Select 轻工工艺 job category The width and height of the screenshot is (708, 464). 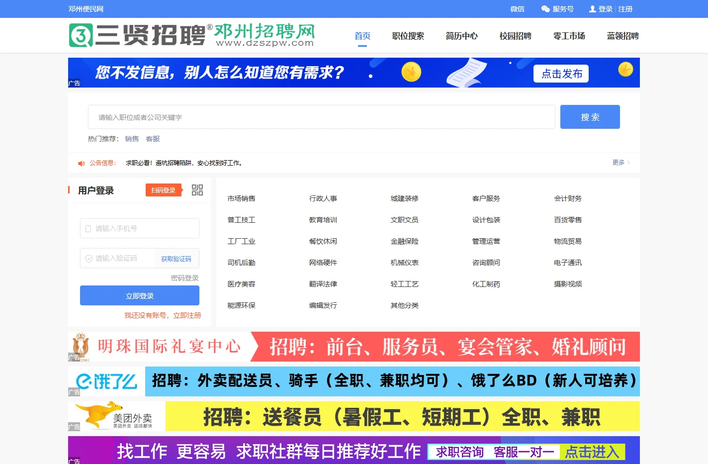click(405, 284)
